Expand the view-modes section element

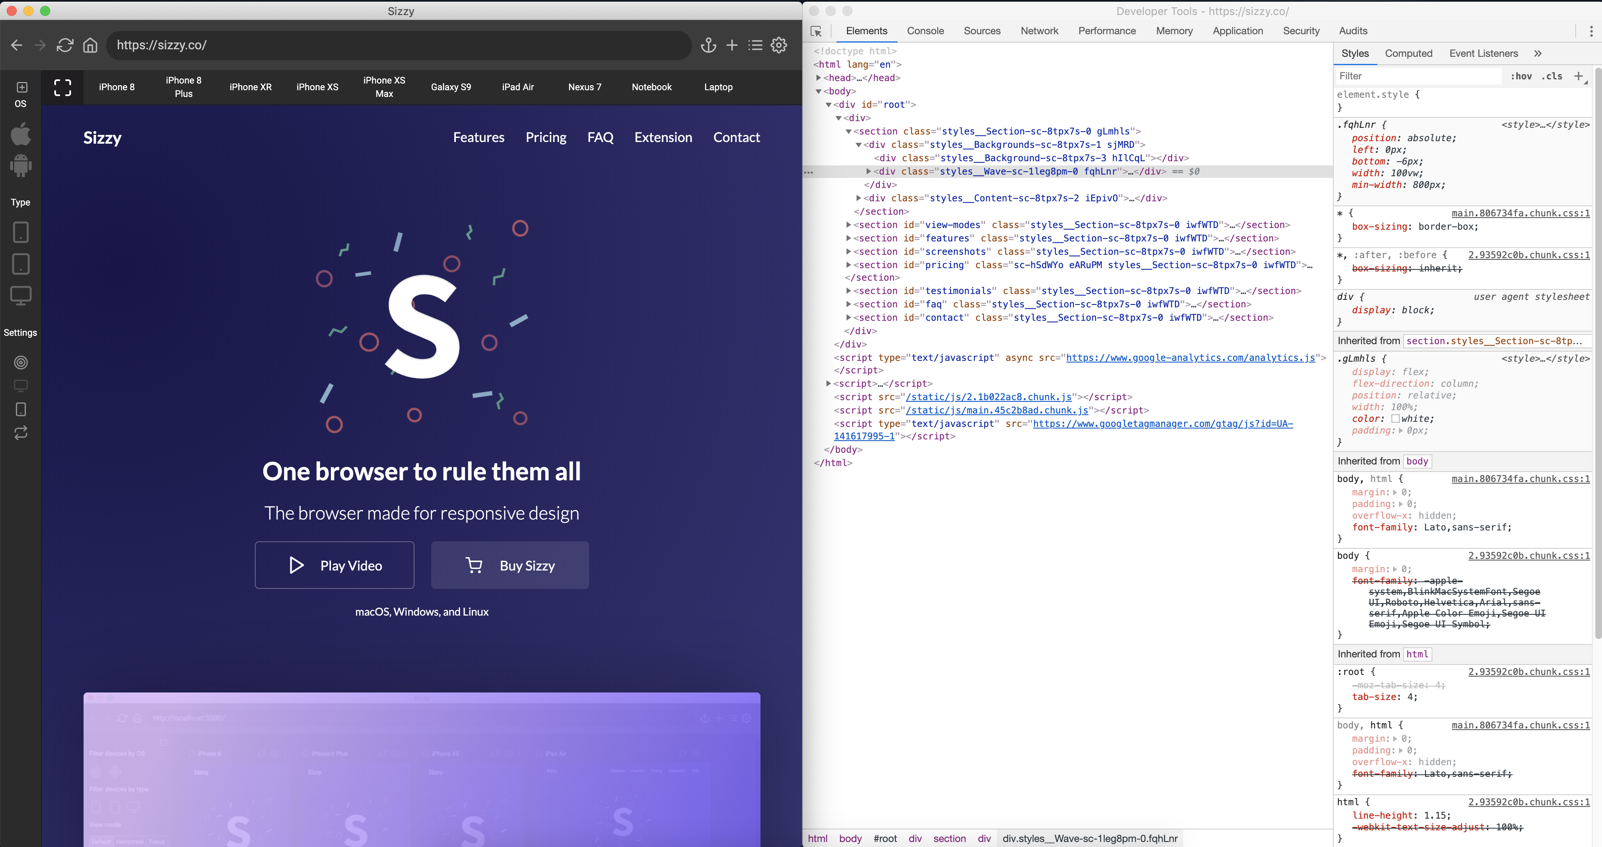point(848,224)
